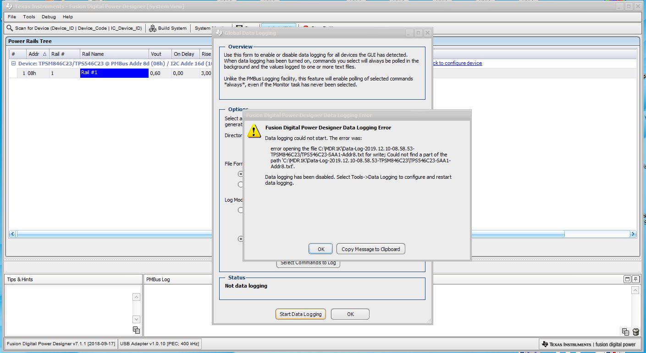
Task: Open the File menu
Action: pyautogui.click(x=12, y=17)
